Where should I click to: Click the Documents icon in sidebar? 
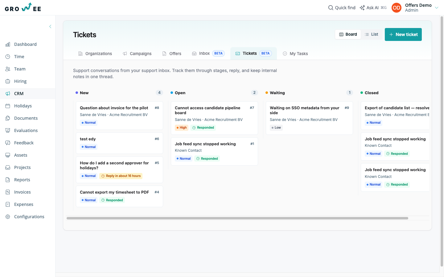pyautogui.click(x=8, y=118)
